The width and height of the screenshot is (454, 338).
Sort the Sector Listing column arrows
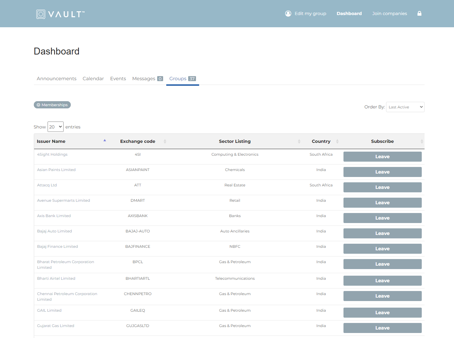299,142
